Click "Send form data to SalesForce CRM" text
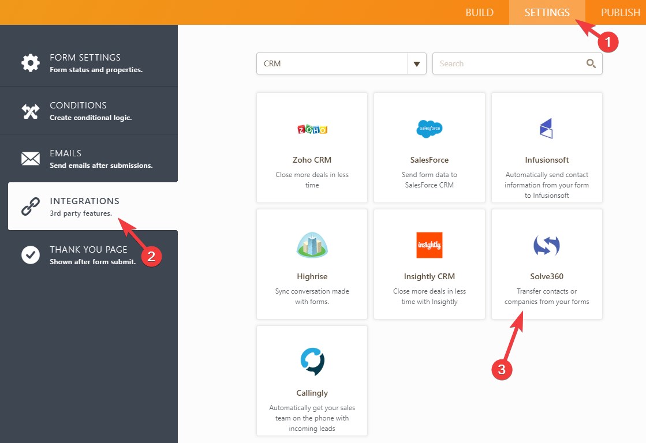This screenshot has height=443, width=646. [430, 180]
